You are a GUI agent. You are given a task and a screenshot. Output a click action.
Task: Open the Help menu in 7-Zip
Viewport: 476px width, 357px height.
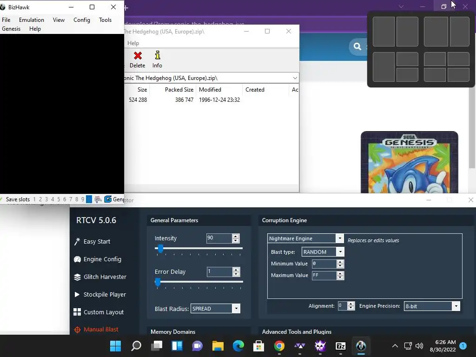133,43
